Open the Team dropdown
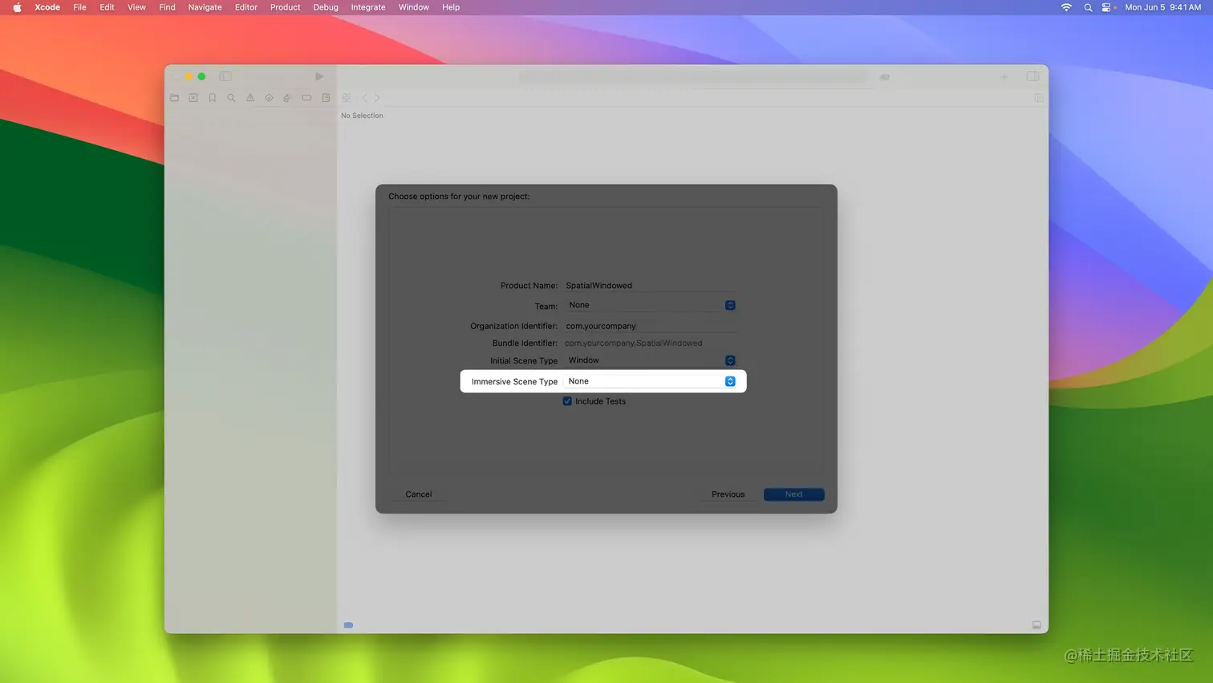Screen dimensions: 1213x683 651,305
